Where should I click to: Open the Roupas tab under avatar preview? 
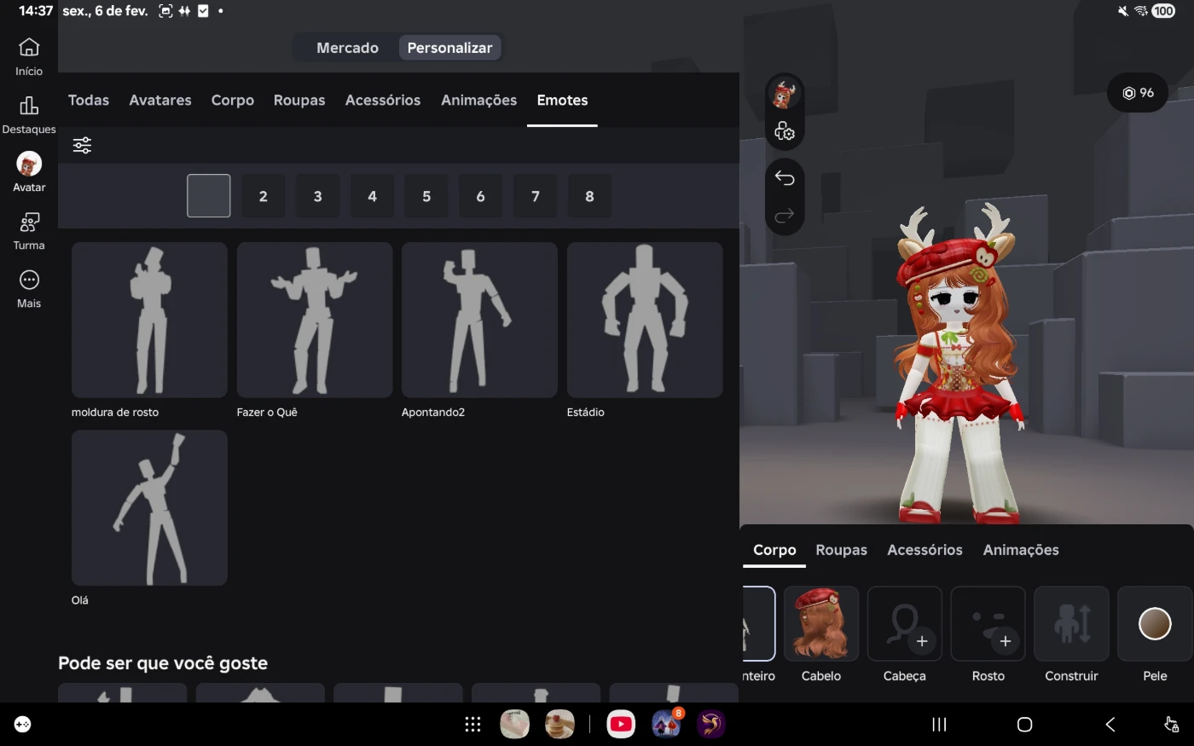841,550
